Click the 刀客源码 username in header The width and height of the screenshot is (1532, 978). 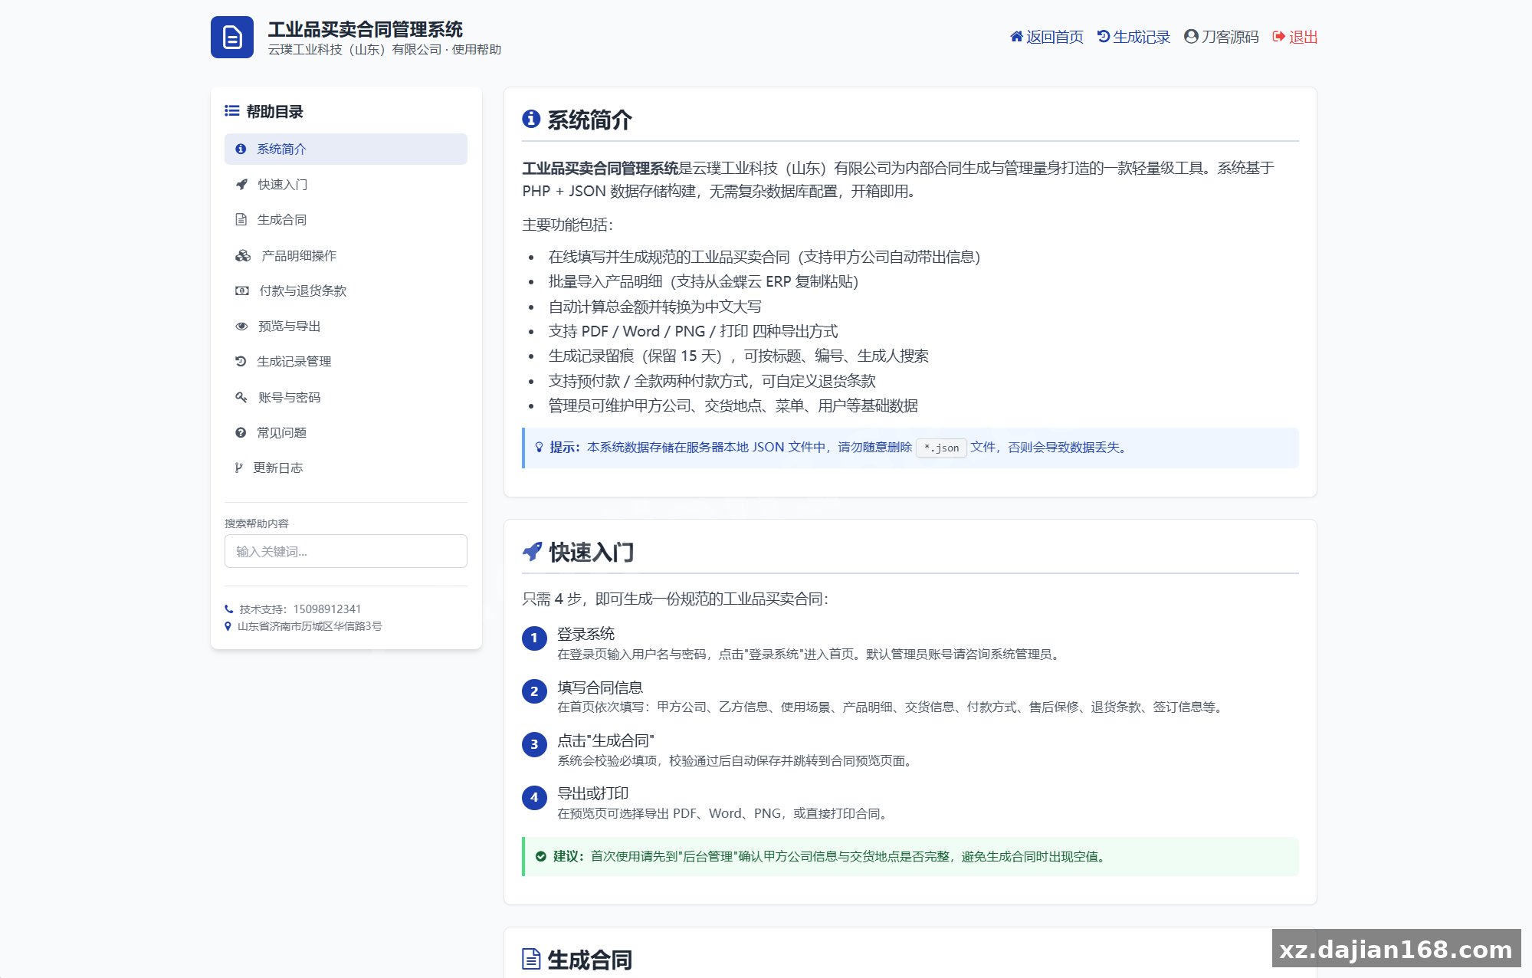pos(1230,37)
